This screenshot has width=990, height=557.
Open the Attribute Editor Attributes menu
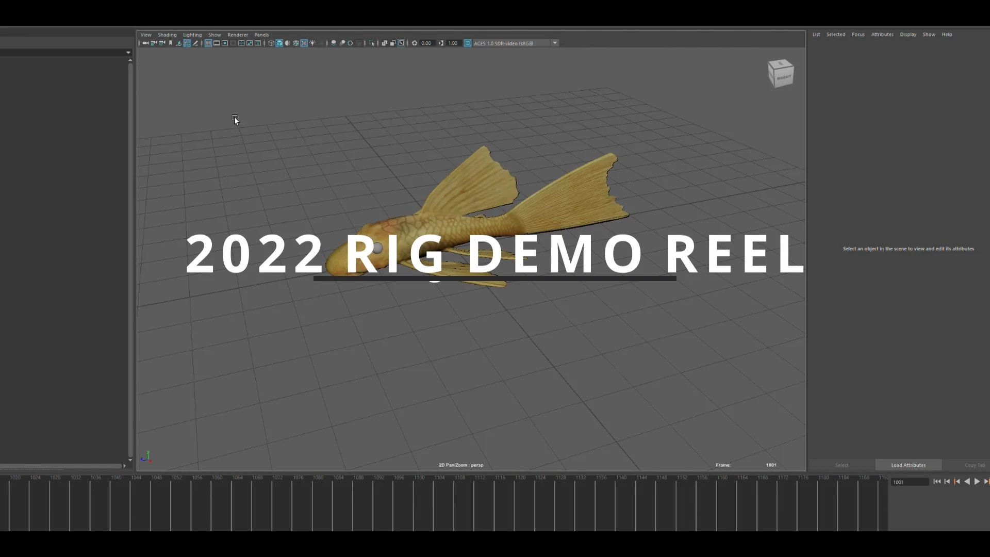pos(882,35)
